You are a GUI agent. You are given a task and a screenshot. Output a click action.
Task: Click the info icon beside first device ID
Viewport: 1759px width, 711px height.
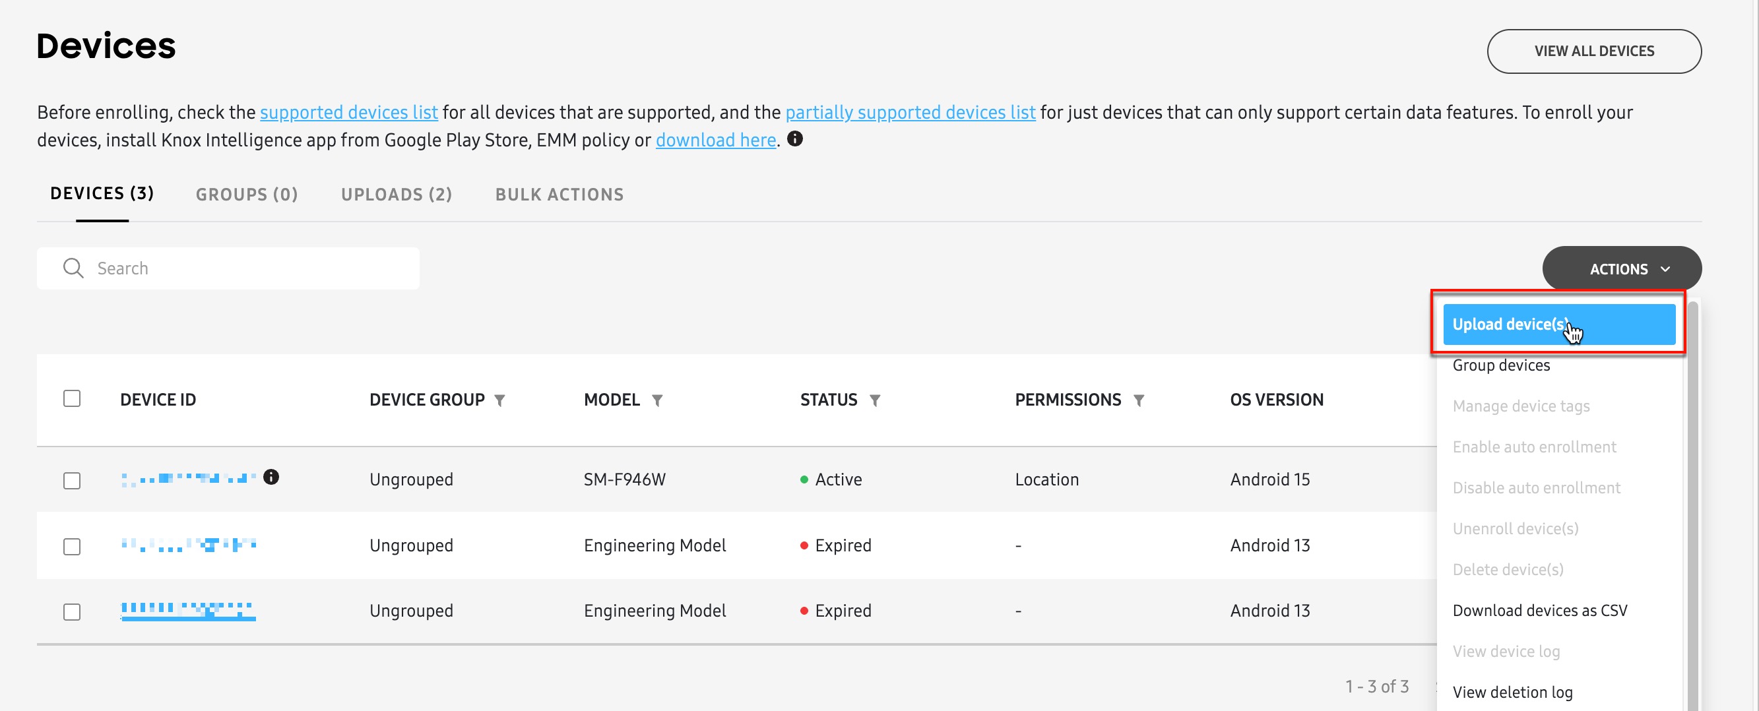pyautogui.click(x=271, y=477)
